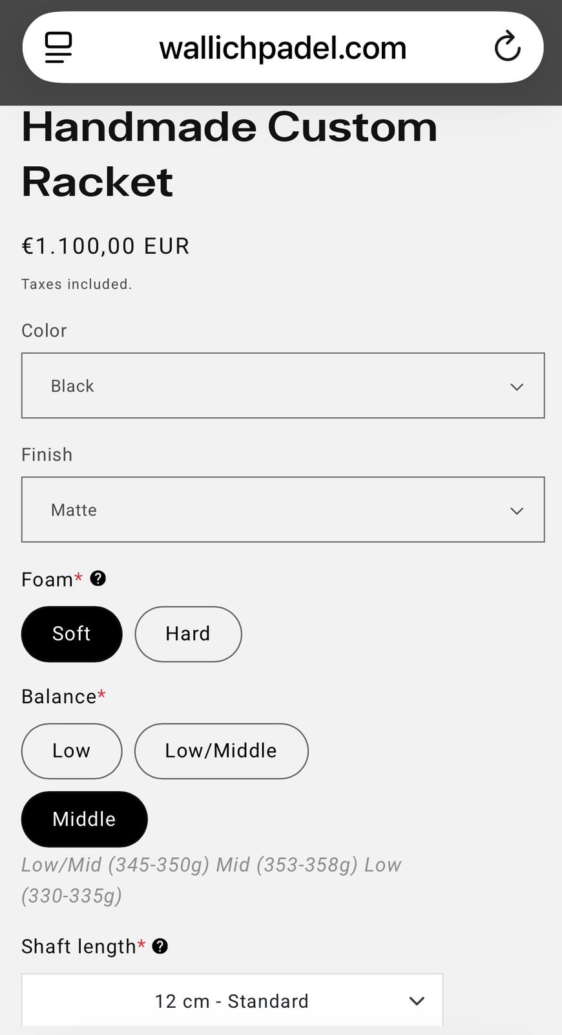The height and width of the screenshot is (1035, 562).
Task: Select Hard foam option
Action: [x=188, y=634]
